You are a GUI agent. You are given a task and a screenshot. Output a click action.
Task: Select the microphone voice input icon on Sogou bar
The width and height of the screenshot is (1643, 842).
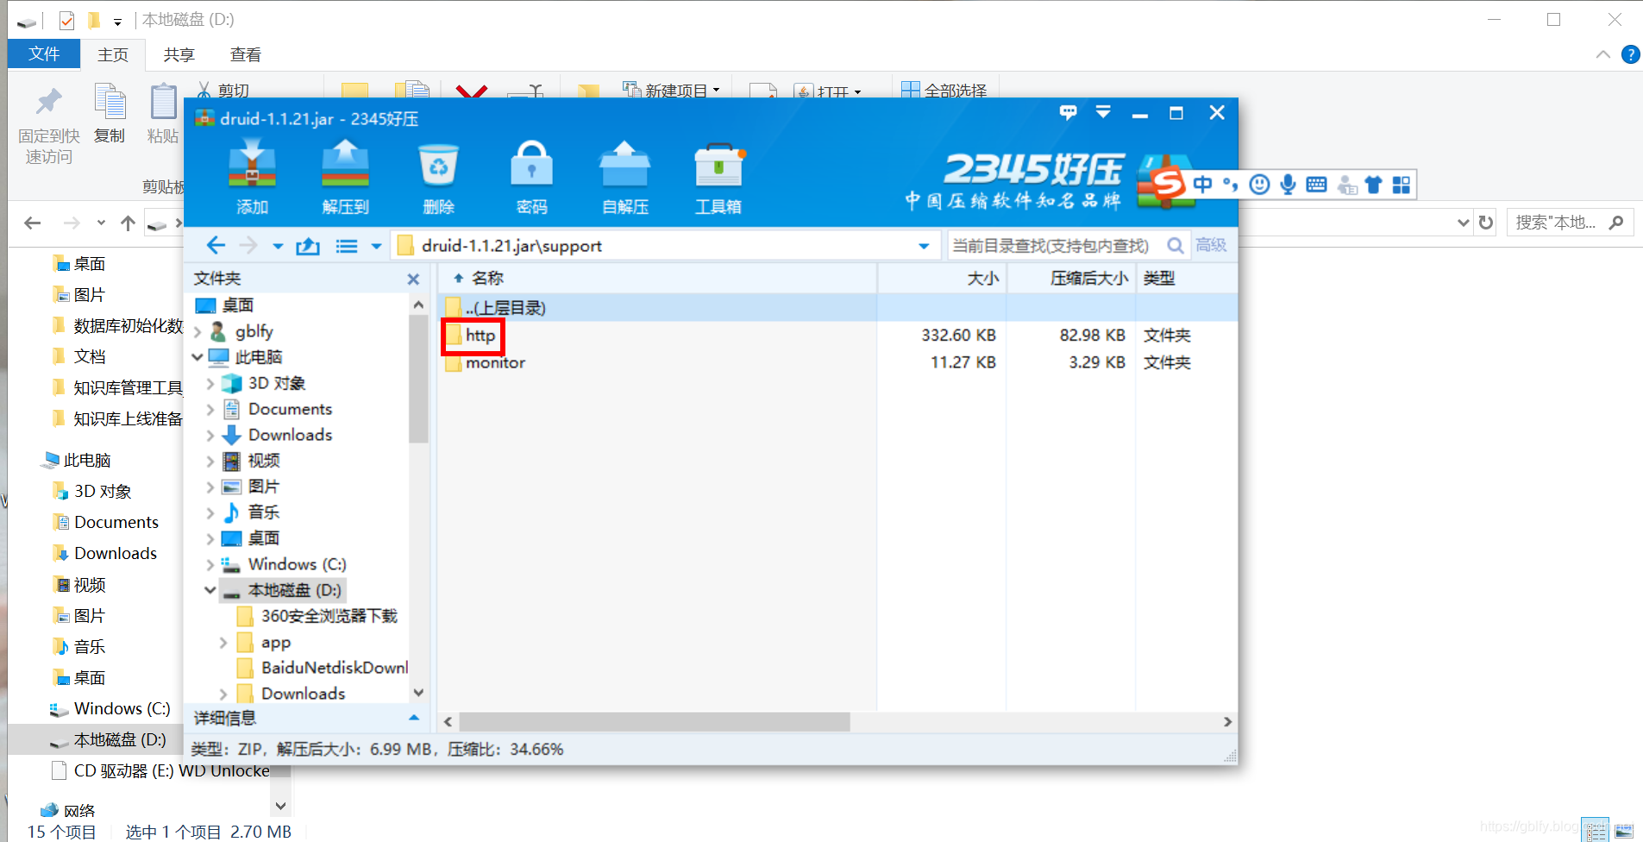1288,184
